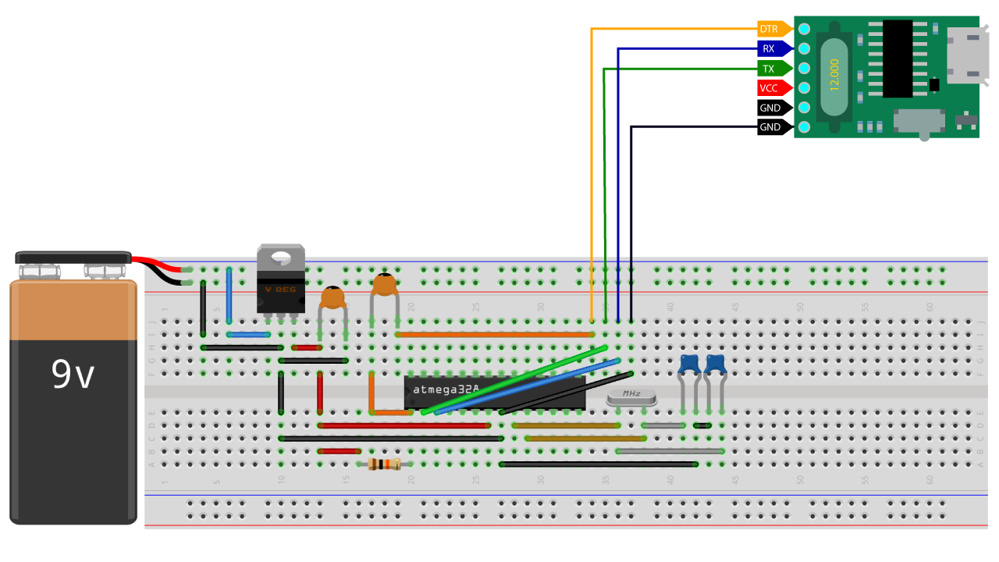Click the long red wire directly below the chip
Screen dimensions: 999x562
(404, 425)
